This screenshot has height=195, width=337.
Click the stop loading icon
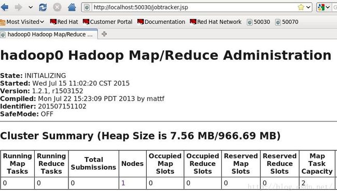click(x=57, y=8)
